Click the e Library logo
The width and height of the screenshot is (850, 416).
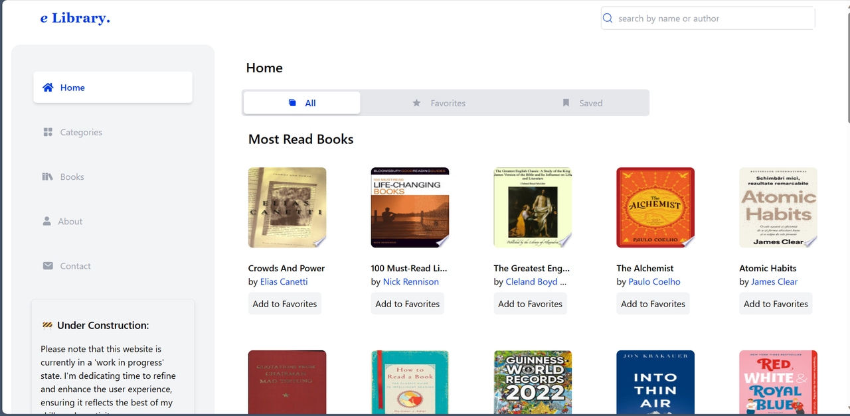pyautogui.click(x=75, y=19)
